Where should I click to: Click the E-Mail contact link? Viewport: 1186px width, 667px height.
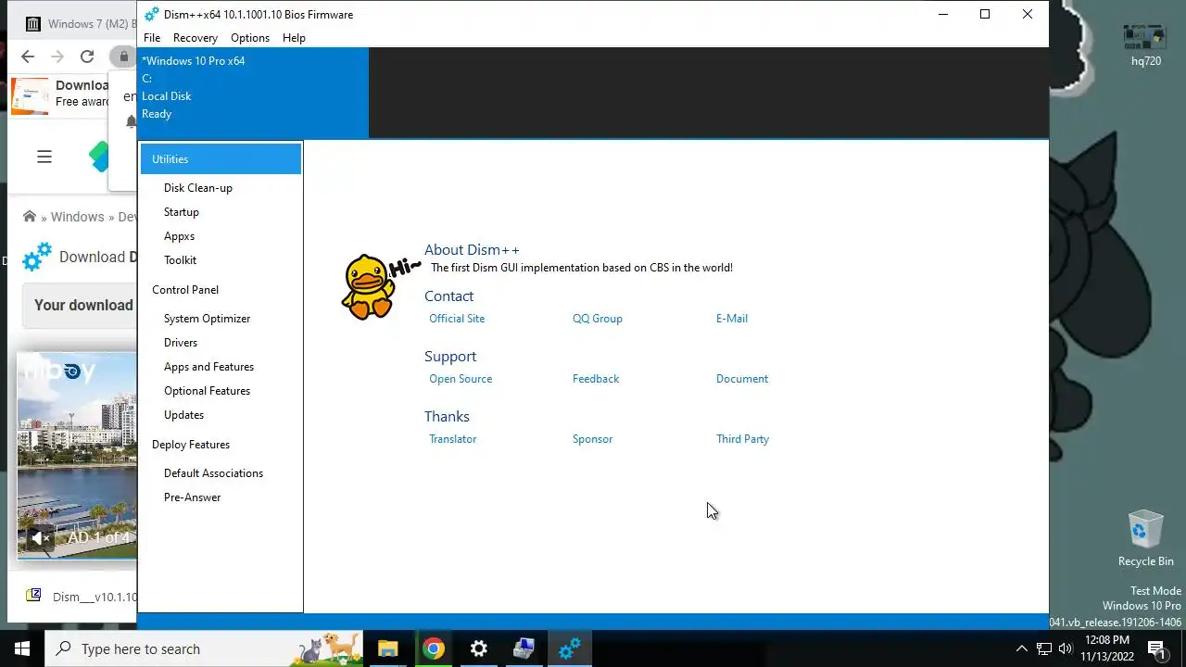pos(732,319)
